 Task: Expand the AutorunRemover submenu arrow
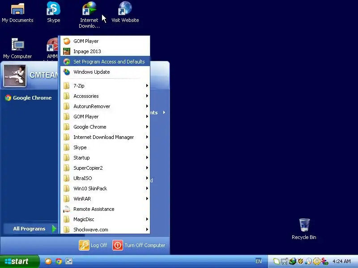(147, 106)
